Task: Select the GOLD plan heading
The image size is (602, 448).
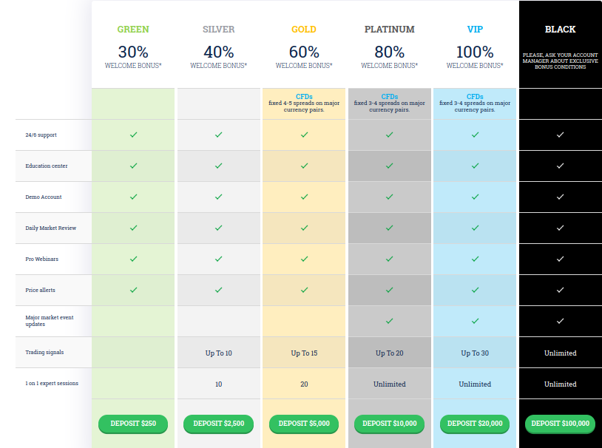Action: click(x=304, y=30)
